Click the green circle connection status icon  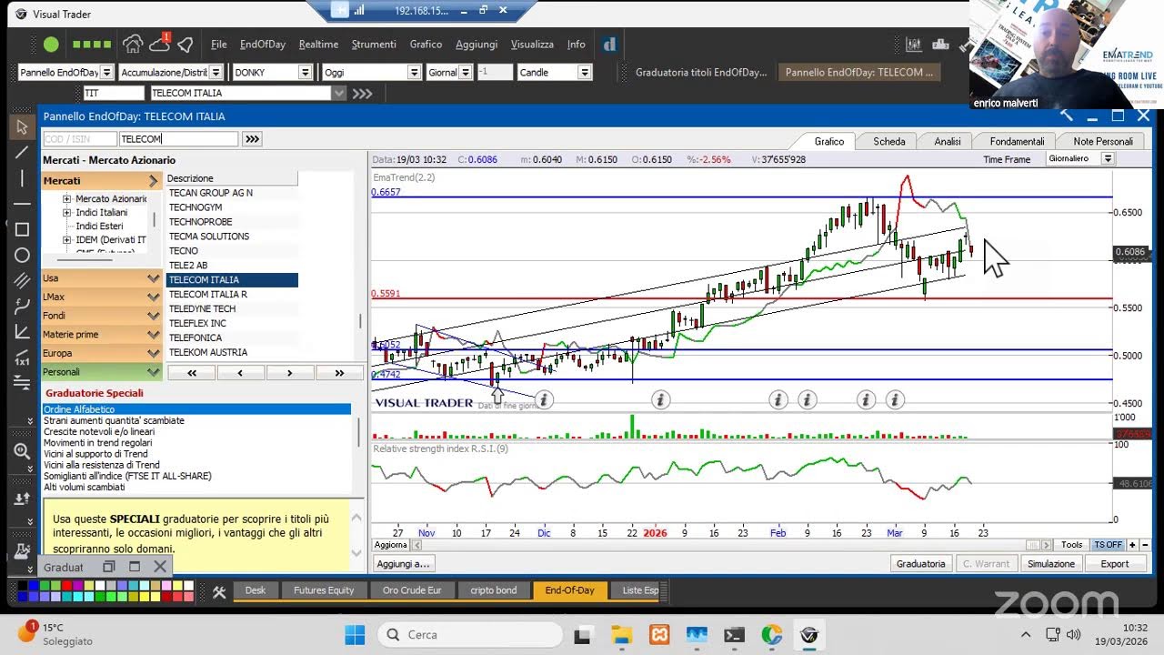pyautogui.click(x=51, y=44)
